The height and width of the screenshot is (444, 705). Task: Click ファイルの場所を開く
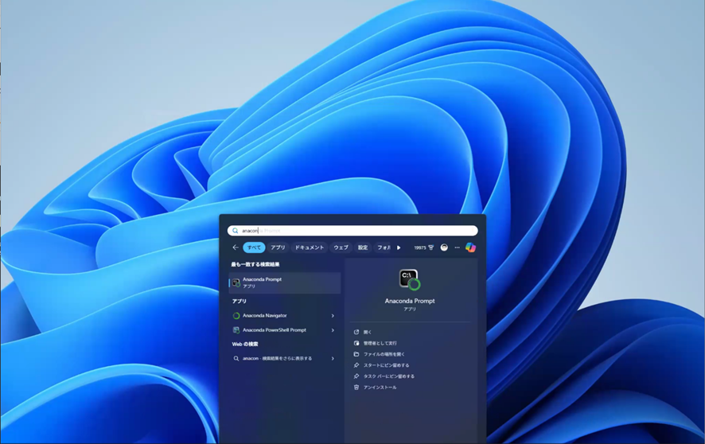tap(384, 354)
